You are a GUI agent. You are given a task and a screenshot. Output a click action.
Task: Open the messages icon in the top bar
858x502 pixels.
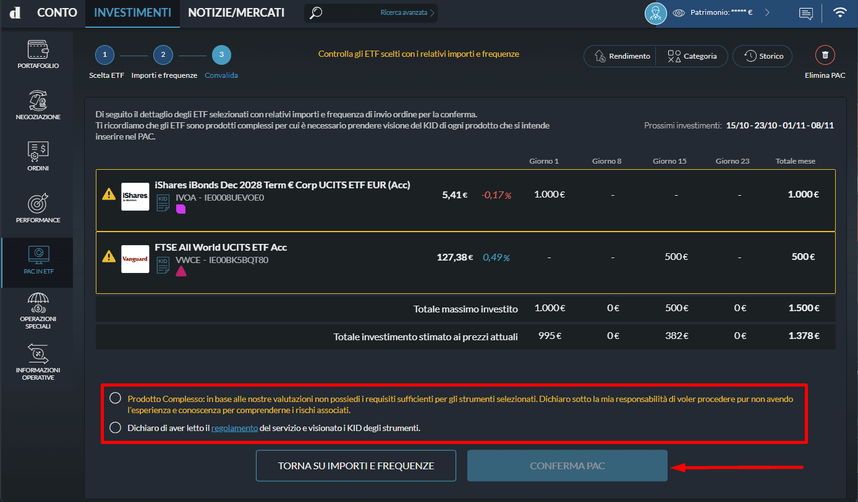[805, 12]
